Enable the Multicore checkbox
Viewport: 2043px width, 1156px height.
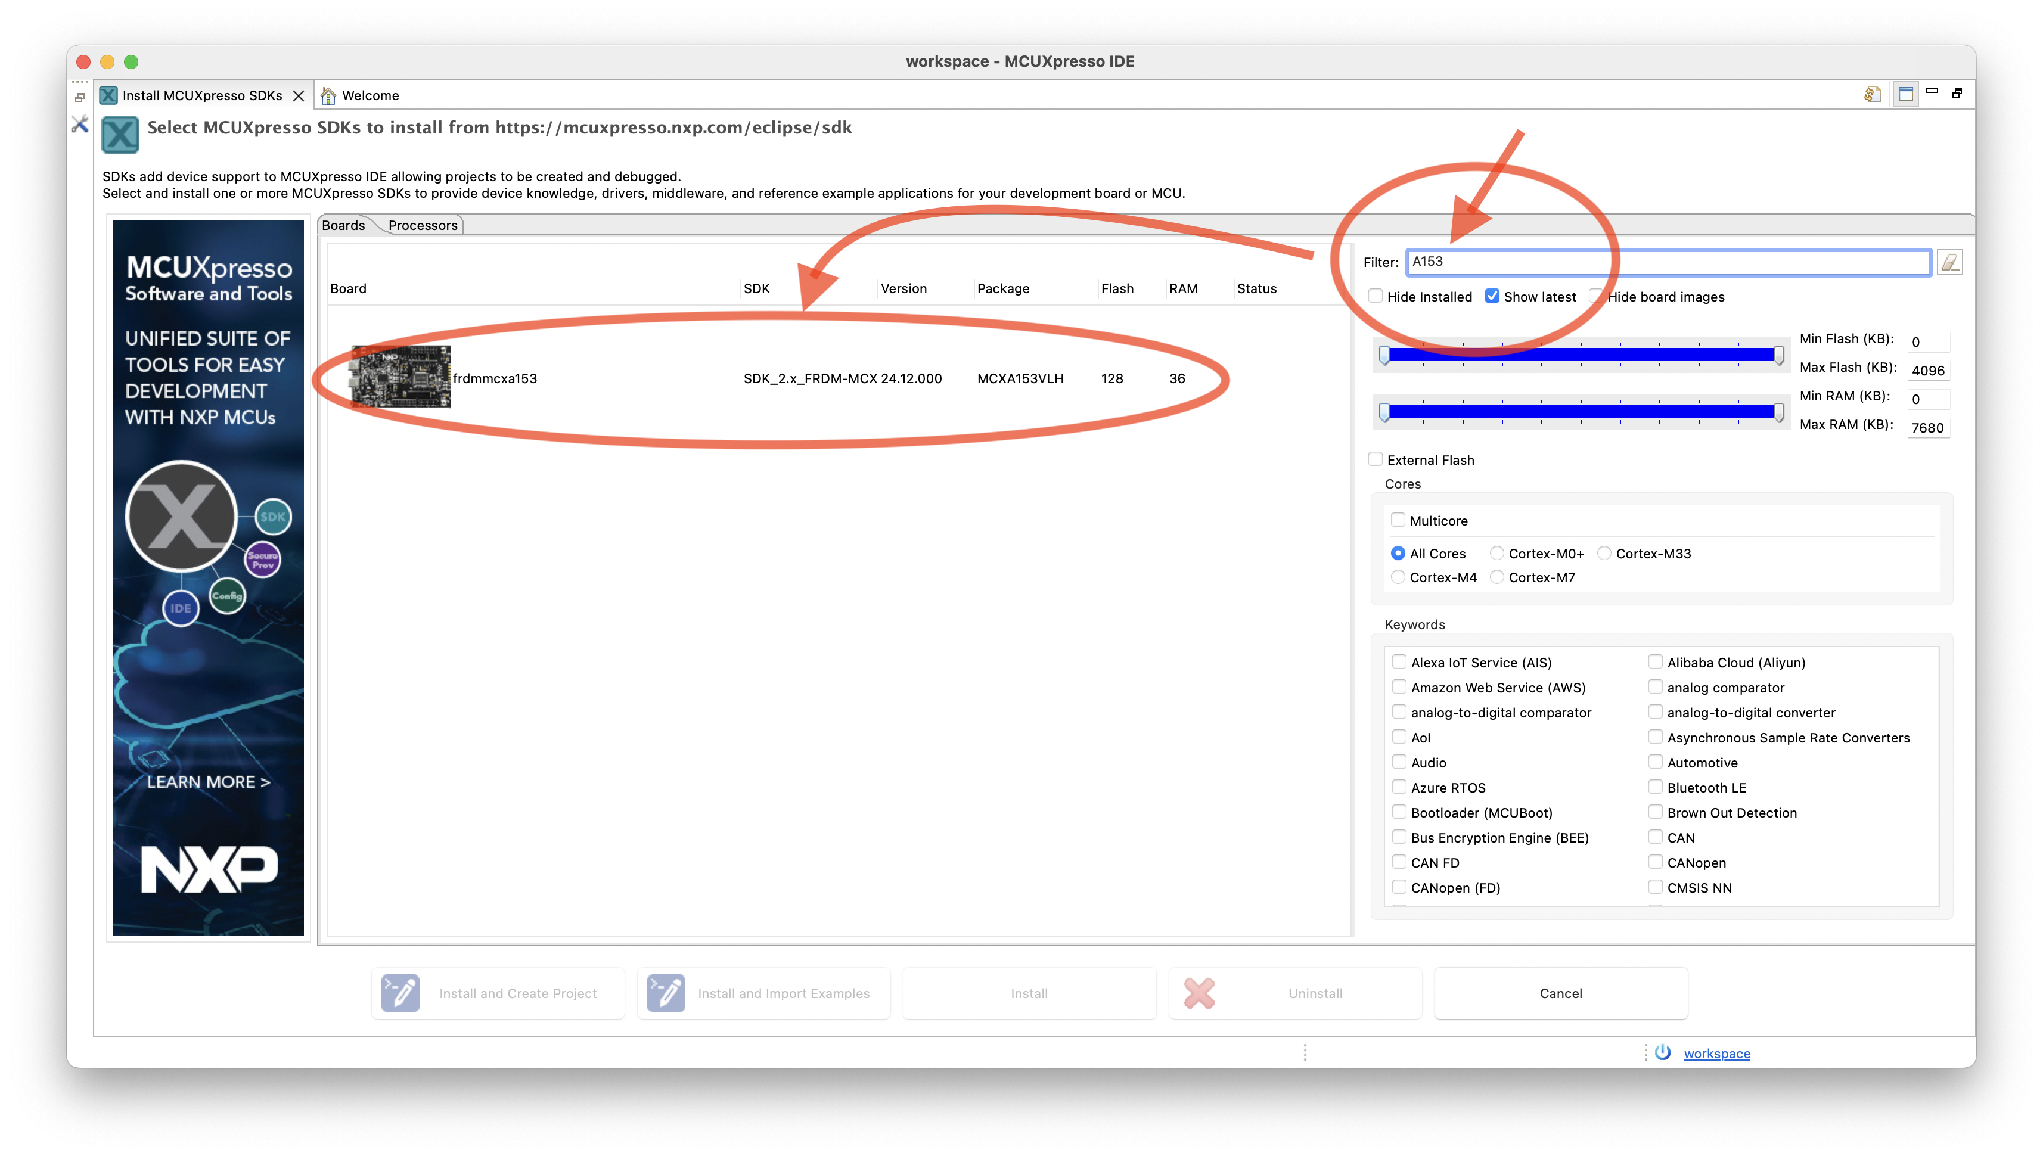point(1398,520)
